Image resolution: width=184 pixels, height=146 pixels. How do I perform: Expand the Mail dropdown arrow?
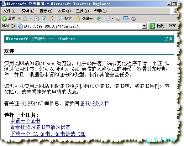click(x=113, y=18)
